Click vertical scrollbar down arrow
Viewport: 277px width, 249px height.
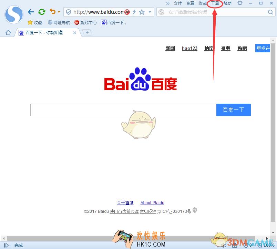point(273,232)
